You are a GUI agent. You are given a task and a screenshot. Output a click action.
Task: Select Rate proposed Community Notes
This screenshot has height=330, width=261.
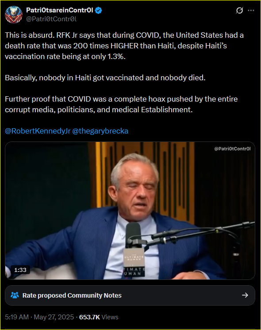pos(130,295)
